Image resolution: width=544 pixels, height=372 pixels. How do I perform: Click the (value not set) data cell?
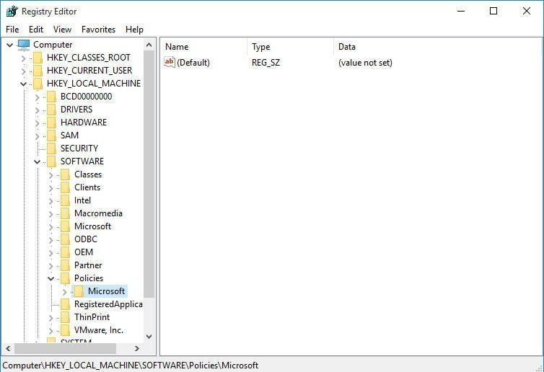click(x=365, y=63)
